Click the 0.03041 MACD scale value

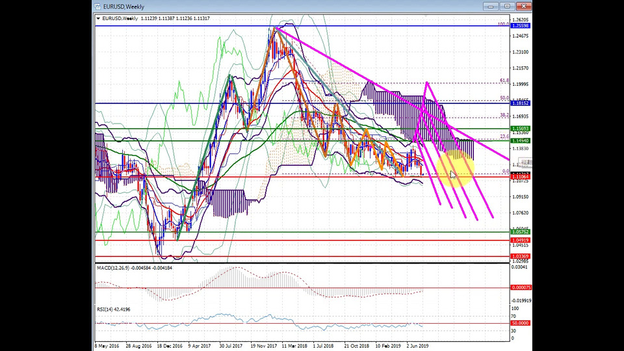(x=519, y=267)
